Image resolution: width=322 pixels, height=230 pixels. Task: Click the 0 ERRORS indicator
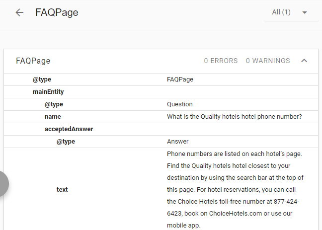click(x=221, y=61)
